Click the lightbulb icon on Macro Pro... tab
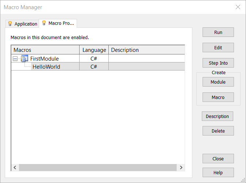Viewport: 246px width, 183px height. (x=44, y=23)
